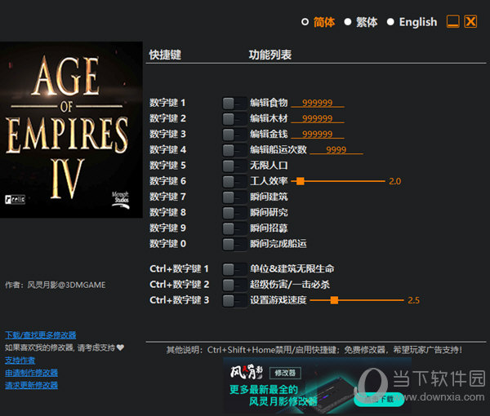Viewport: 490px width, 416px height.
Task: Enable the 工人效率 switch
Action: pos(234,181)
